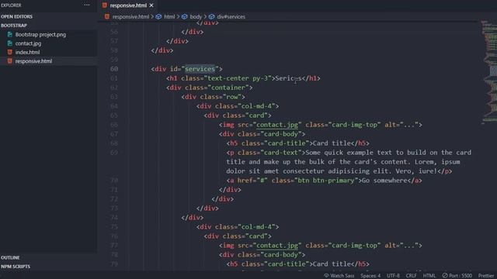Click the code minimap on the right
497x279 pixels.
(x=489, y=72)
